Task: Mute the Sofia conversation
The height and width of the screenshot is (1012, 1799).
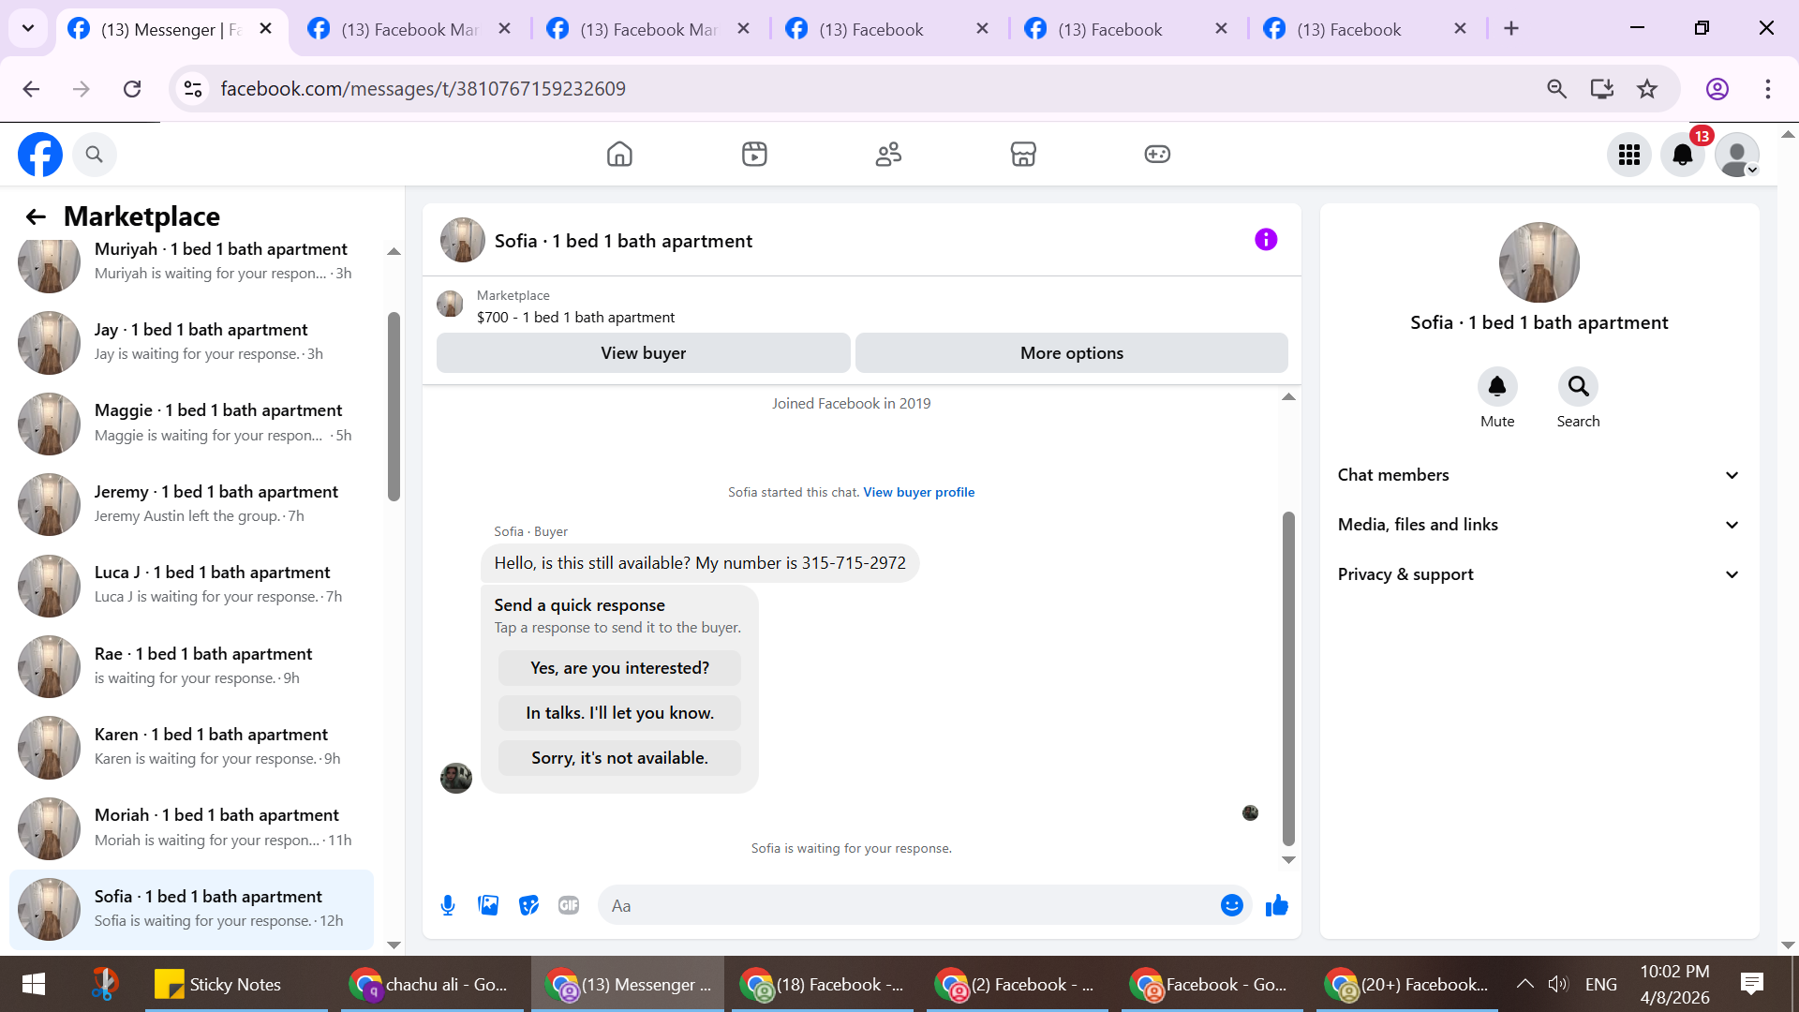Action: pyautogui.click(x=1496, y=387)
